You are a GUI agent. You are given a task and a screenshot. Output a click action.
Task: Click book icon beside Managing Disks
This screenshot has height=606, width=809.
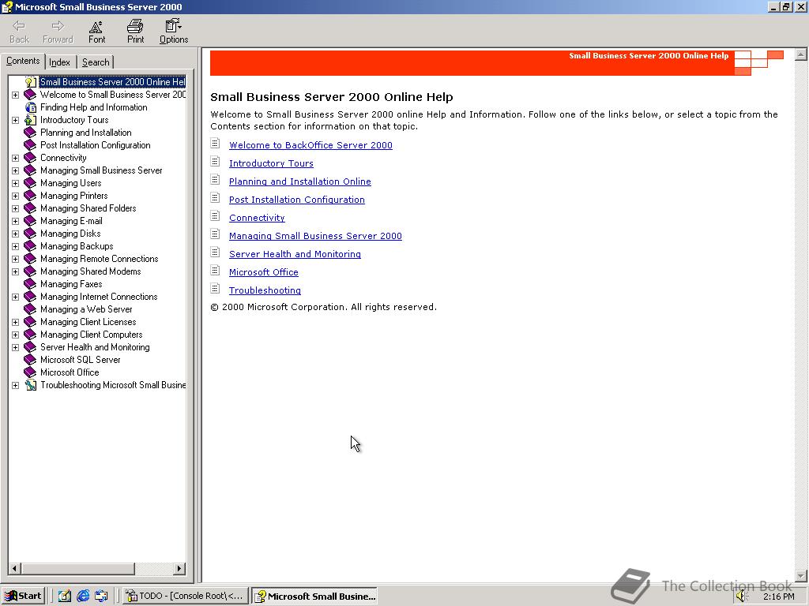[x=31, y=234]
